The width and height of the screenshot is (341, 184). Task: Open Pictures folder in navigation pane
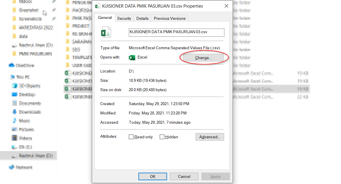pyautogui.click(x=27, y=130)
